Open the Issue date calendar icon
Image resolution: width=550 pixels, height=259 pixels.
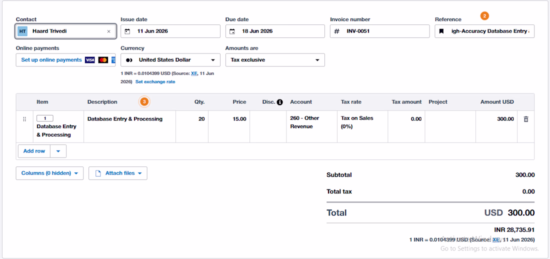pos(127,31)
